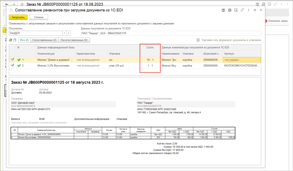
Task: Print using dialog printer icon
Action: [230, 10]
